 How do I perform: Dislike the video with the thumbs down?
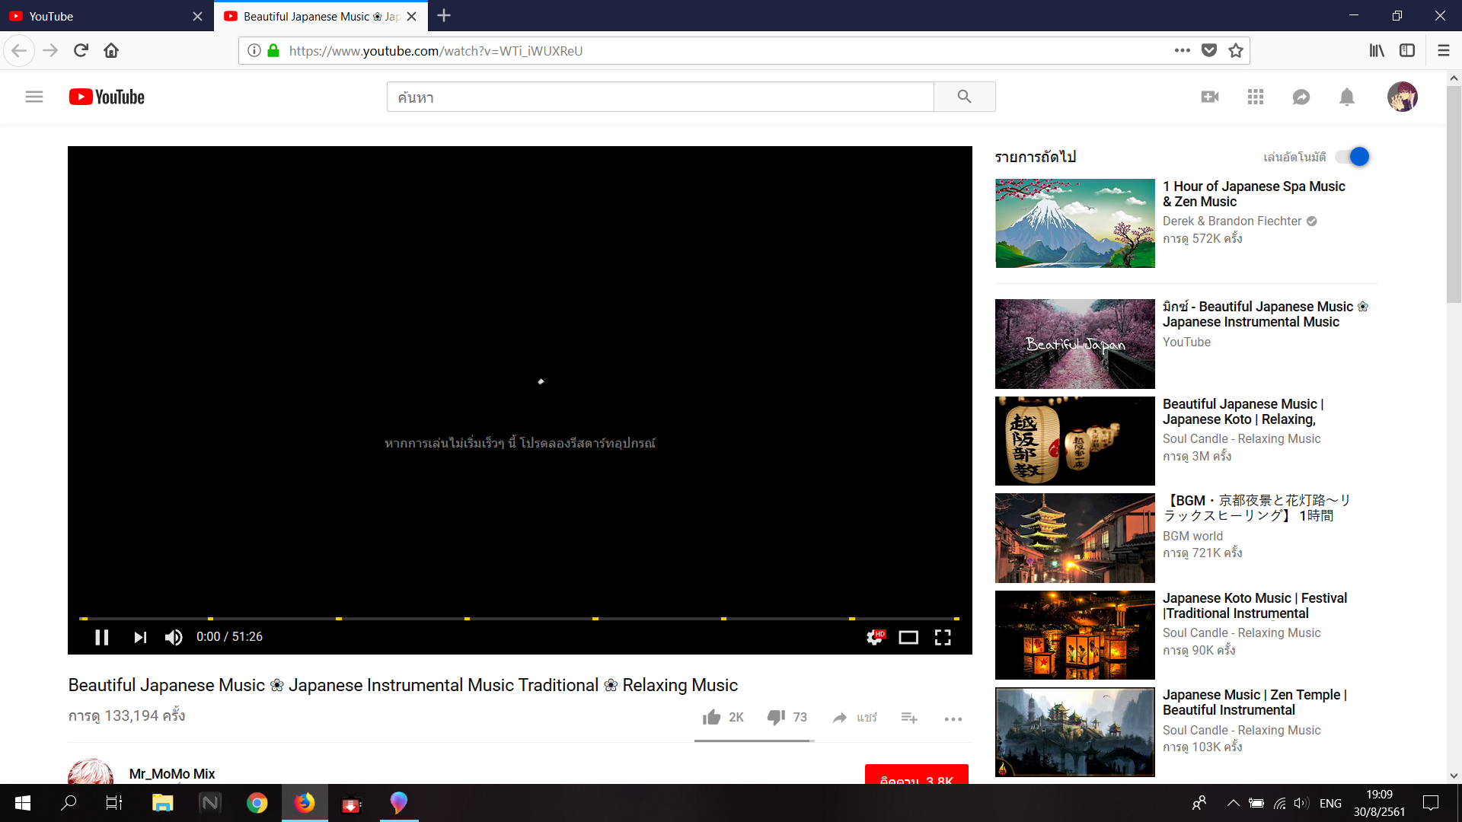(x=776, y=717)
